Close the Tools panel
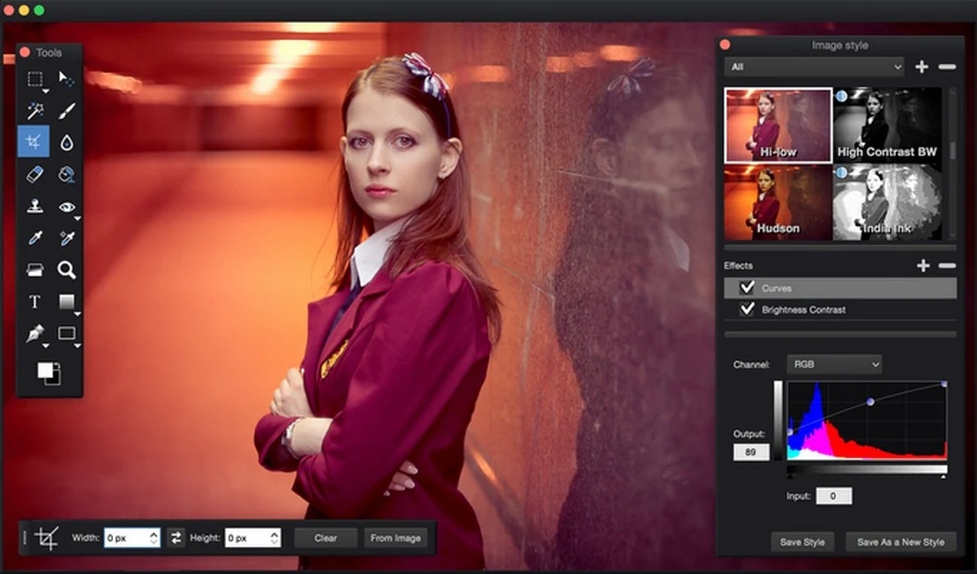977x574 pixels. [x=25, y=52]
